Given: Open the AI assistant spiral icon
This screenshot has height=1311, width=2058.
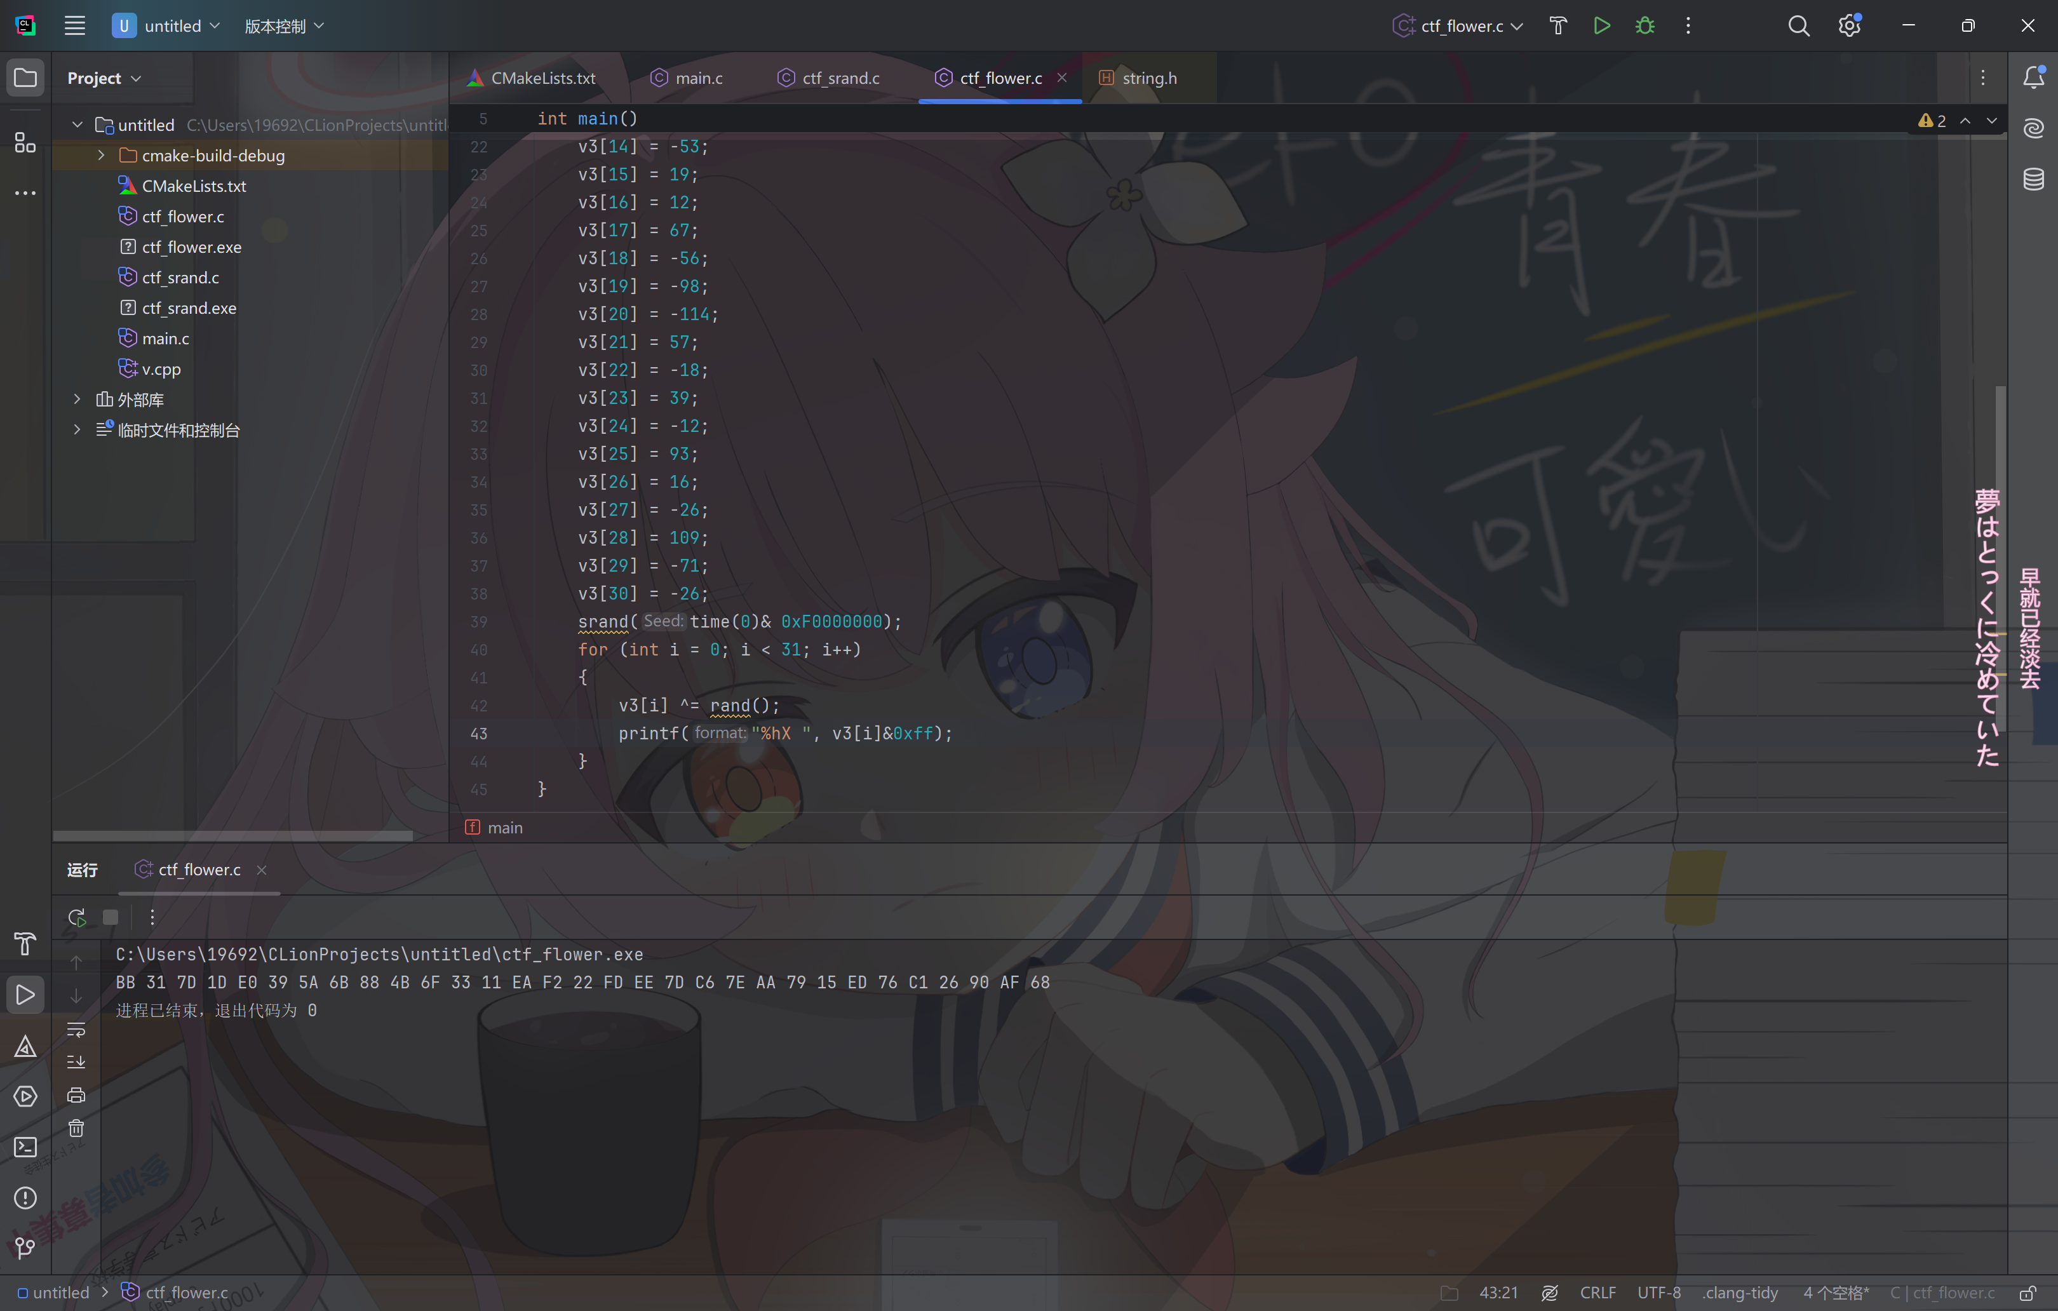Looking at the screenshot, I should click(2034, 128).
